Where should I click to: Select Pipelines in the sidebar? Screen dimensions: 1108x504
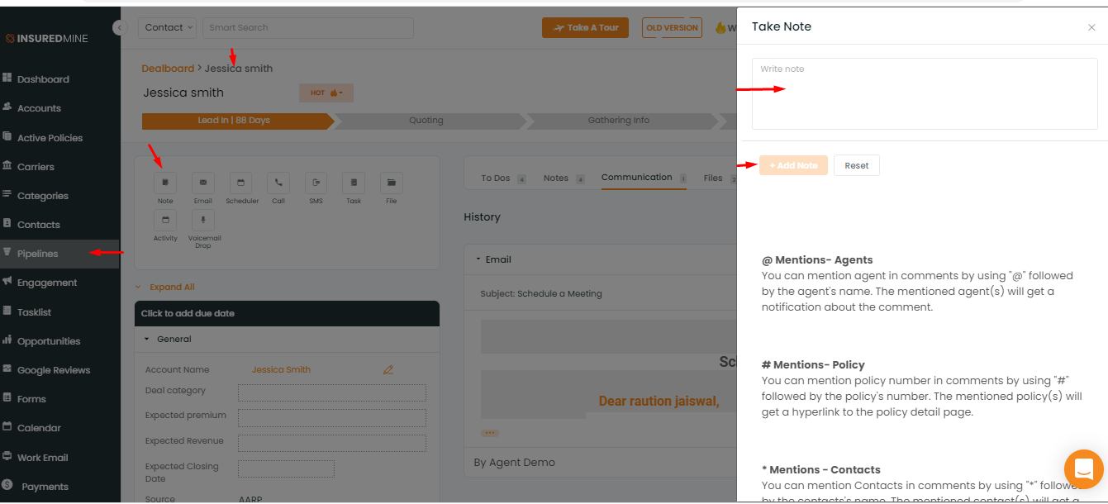37,254
